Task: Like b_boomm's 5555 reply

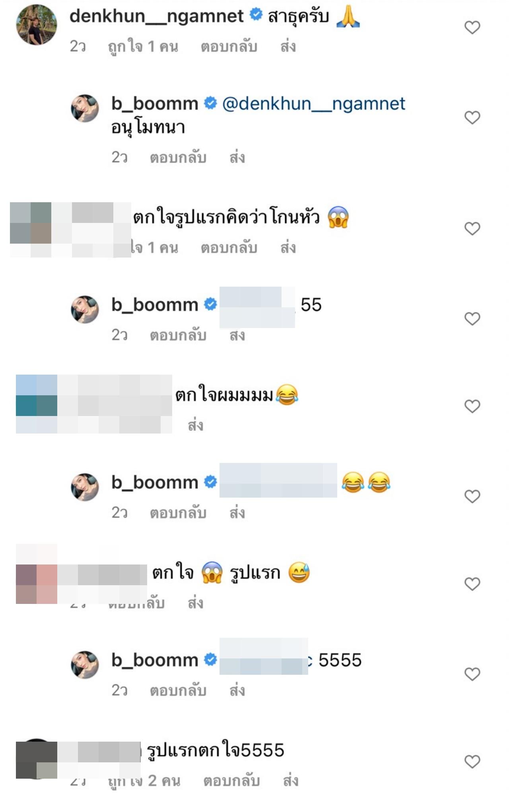Action: [x=472, y=674]
